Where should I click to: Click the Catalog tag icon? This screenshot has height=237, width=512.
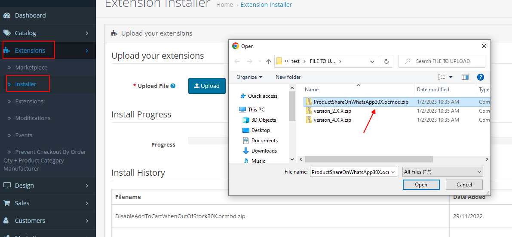click(x=6, y=33)
